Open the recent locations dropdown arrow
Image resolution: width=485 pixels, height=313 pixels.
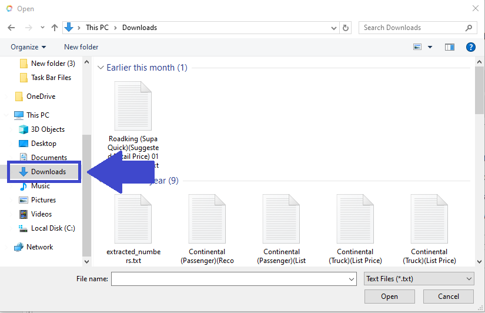point(42,28)
